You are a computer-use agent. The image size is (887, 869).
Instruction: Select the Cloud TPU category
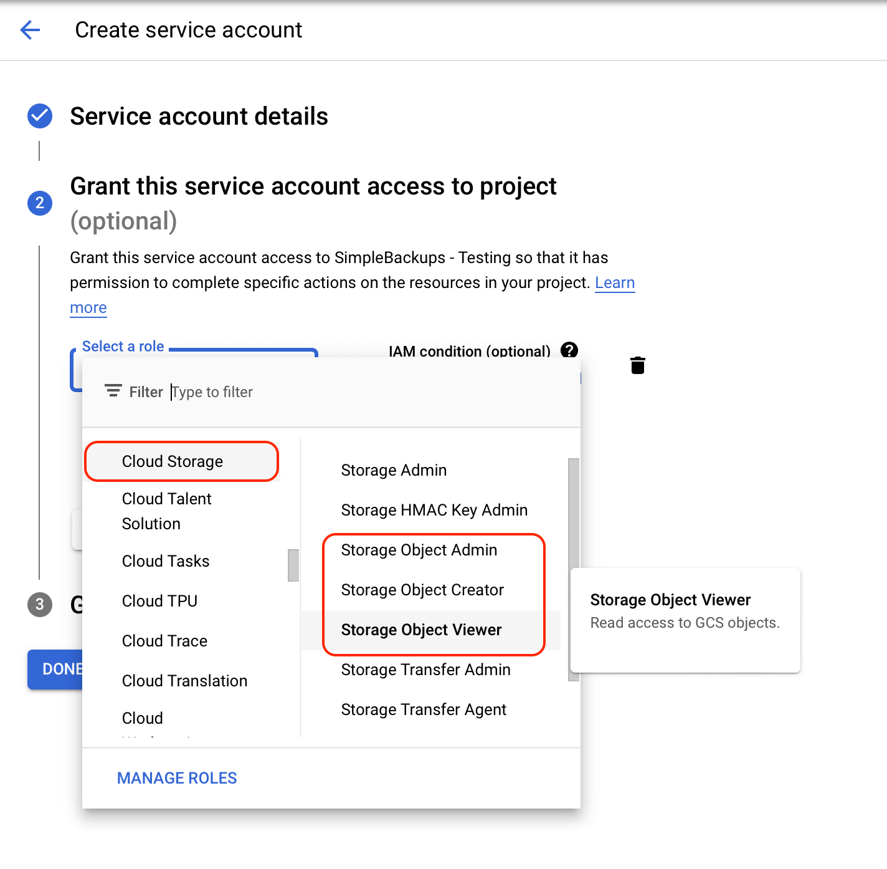coord(159,600)
